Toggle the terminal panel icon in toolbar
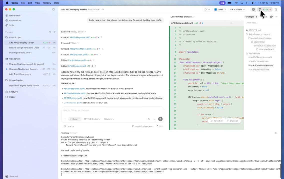 tap(253, 9)
